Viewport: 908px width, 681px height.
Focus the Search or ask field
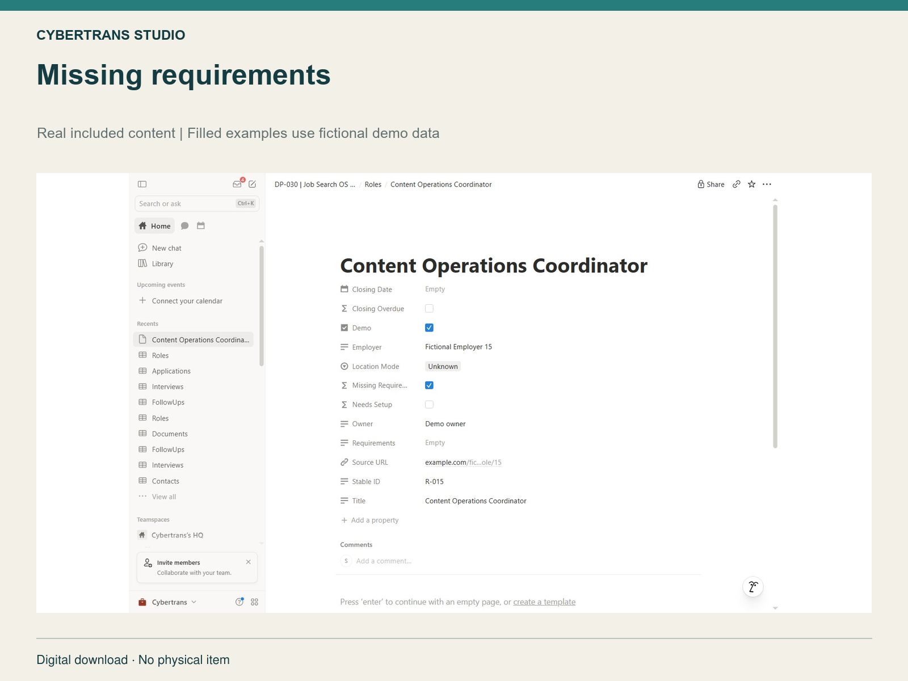(x=197, y=204)
